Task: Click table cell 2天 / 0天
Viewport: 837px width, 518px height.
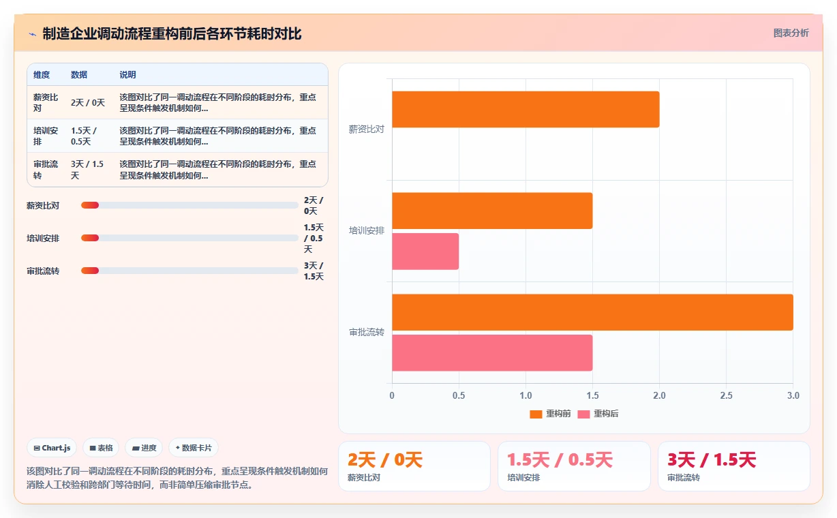Action: [x=88, y=102]
